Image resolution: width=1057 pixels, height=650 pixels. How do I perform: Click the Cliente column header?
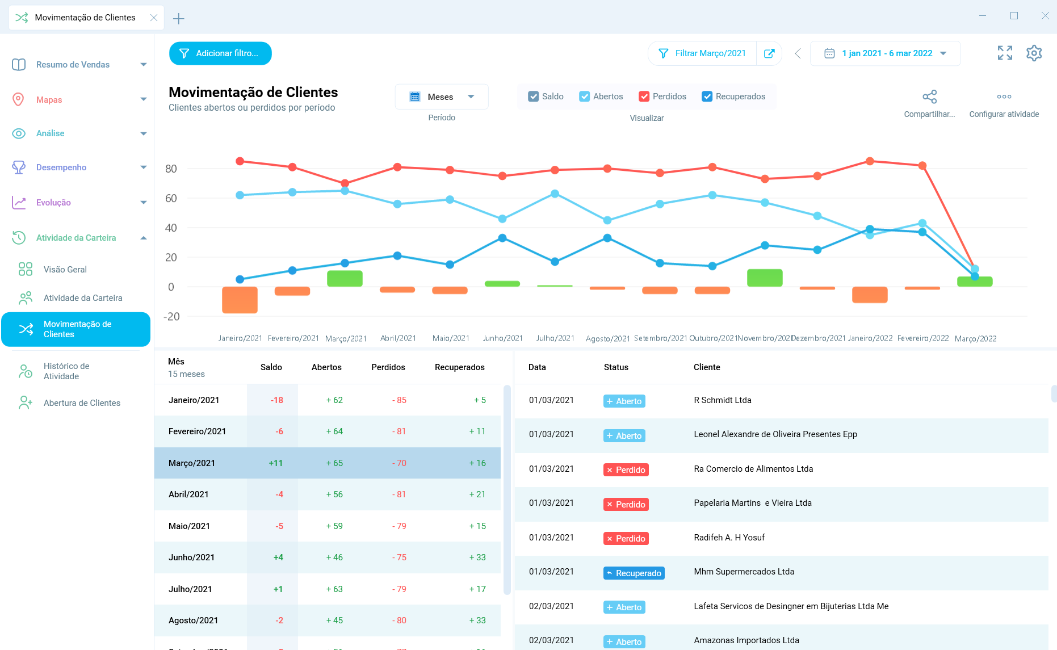(x=707, y=367)
